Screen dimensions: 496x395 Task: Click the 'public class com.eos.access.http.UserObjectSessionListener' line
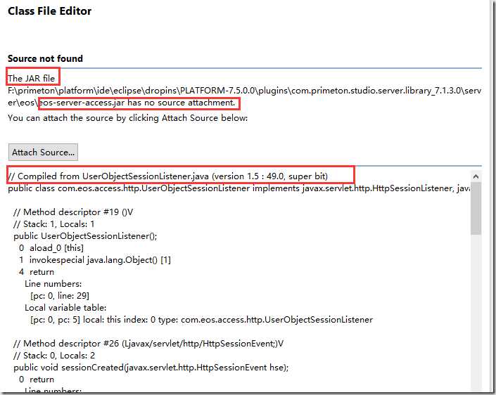pyautogui.click(x=239, y=188)
